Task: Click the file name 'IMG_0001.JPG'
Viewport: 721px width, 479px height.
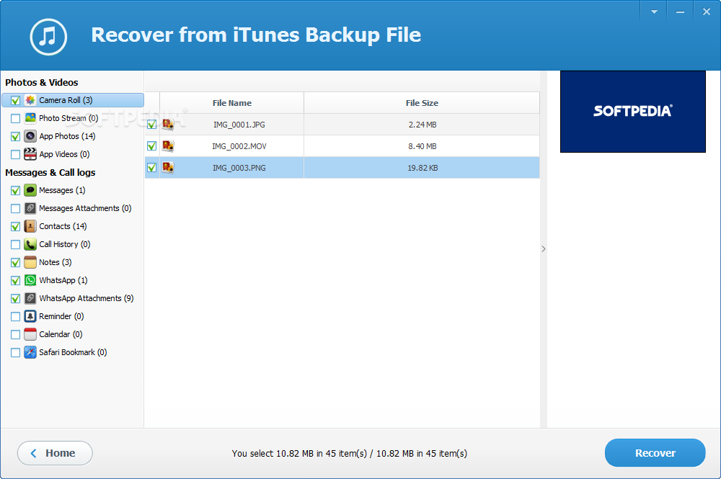Action: tap(239, 125)
